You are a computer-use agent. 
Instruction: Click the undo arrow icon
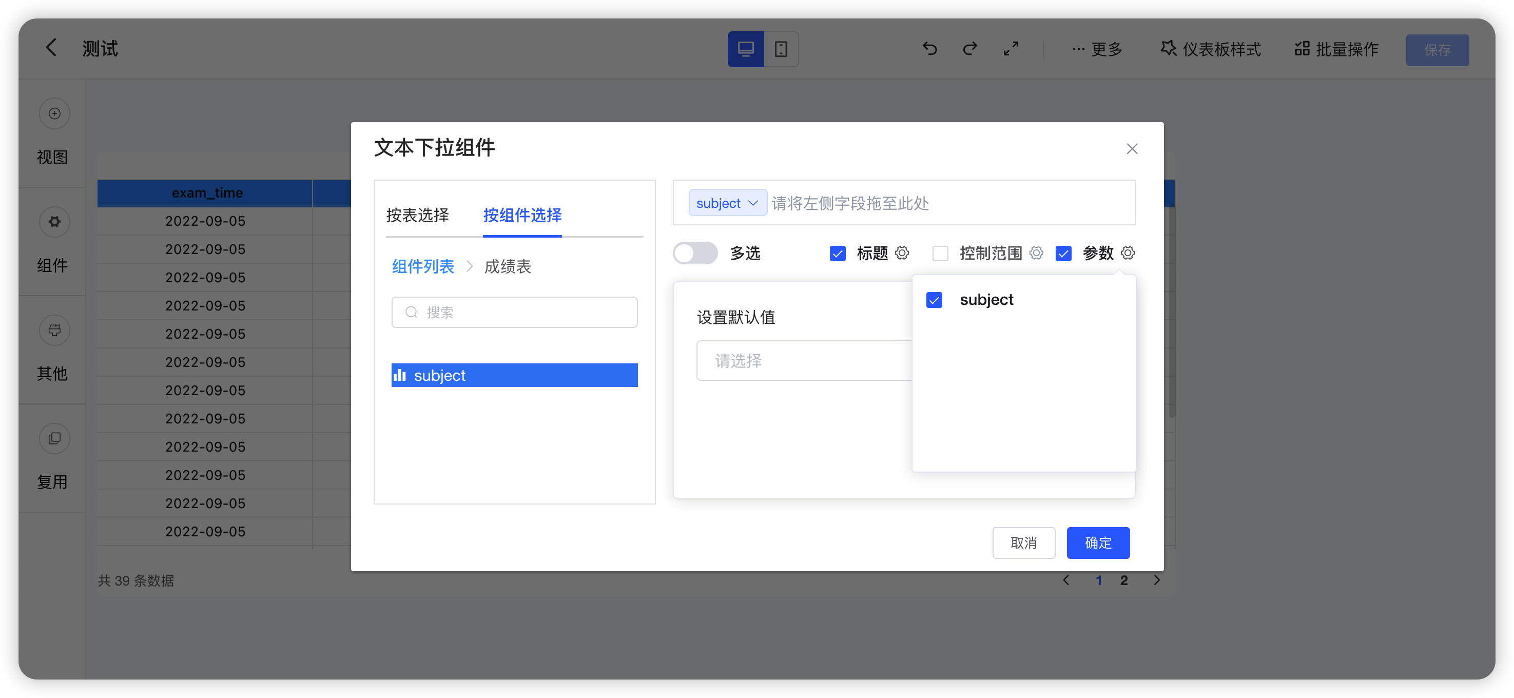point(930,48)
